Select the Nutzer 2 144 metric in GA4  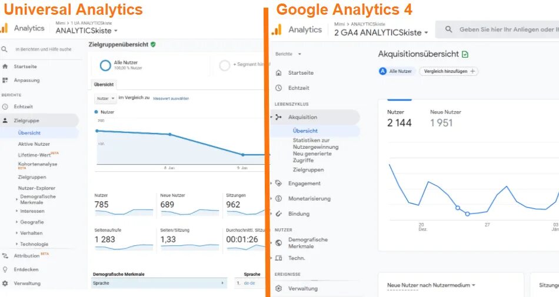400,119
